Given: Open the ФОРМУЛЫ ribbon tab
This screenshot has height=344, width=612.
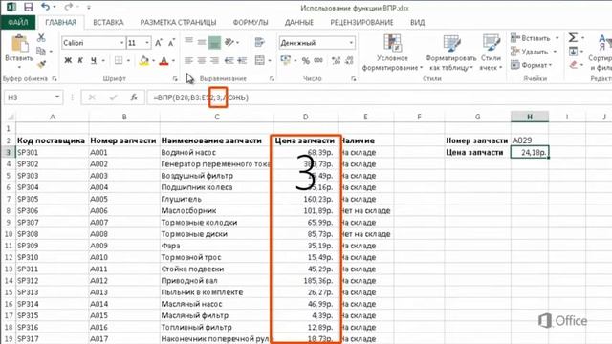Looking at the screenshot, I should (251, 22).
